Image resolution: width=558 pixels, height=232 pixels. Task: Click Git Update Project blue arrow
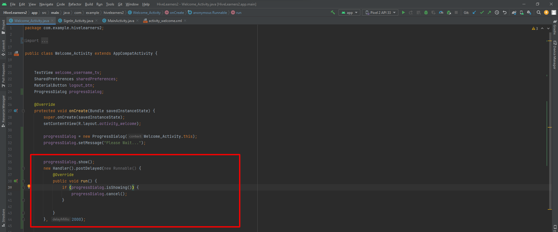pos(474,13)
